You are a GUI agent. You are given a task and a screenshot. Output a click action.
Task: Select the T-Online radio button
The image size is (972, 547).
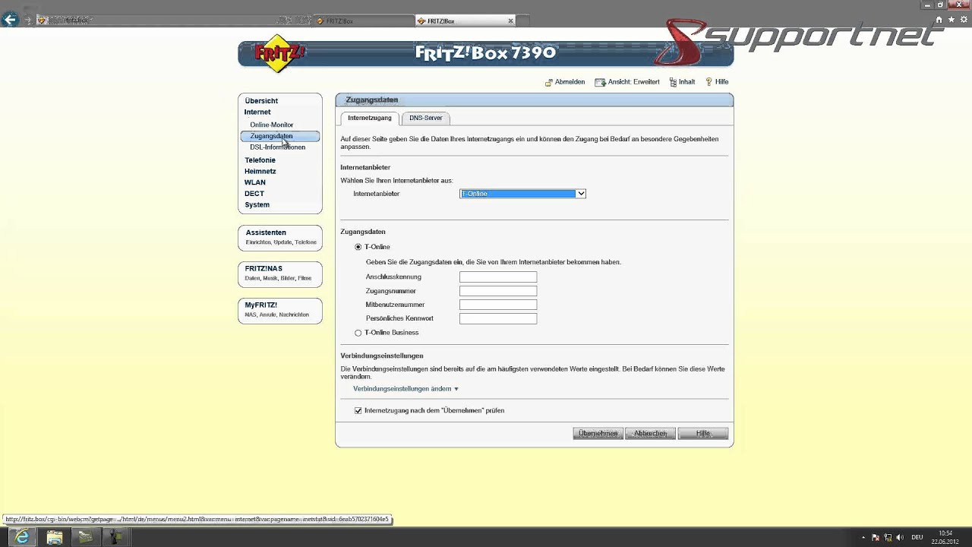358,247
